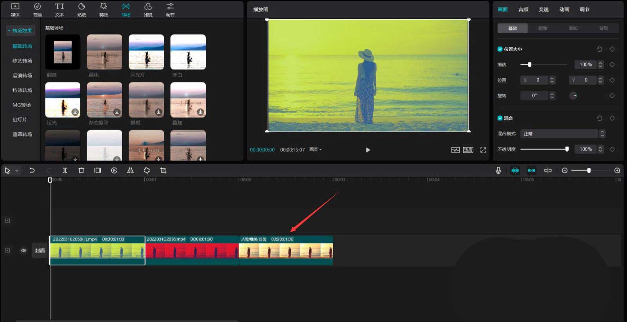Open the selection tool mode dropdown arrow

coord(17,171)
